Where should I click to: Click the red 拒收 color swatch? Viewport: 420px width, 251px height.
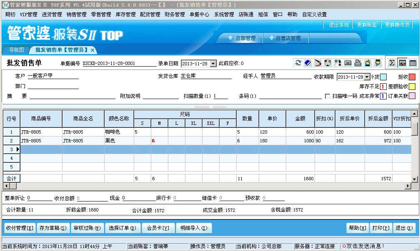click(x=412, y=77)
